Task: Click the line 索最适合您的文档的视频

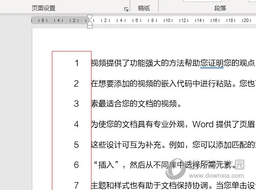Action: pos(136,104)
